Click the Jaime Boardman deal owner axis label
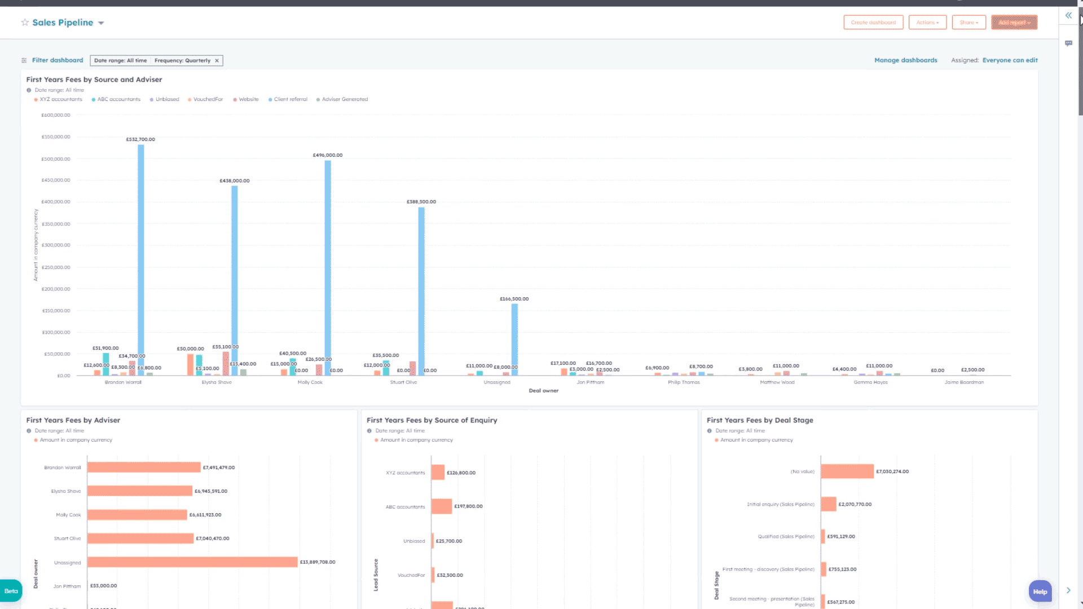The image size is (1083, 609). coord(964,382)
